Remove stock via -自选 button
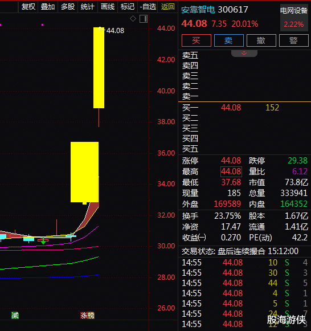The image size is (311, 331). coord(148,7)
